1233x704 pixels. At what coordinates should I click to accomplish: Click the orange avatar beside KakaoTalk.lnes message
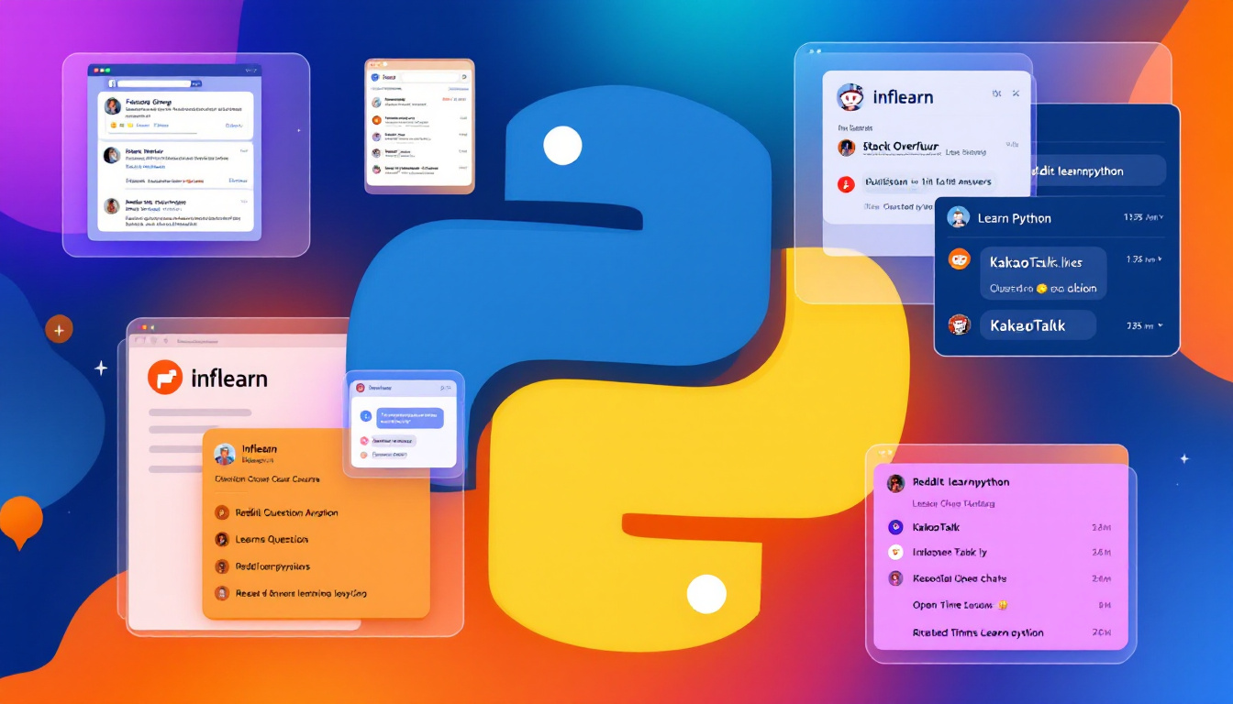coord(959,259)
